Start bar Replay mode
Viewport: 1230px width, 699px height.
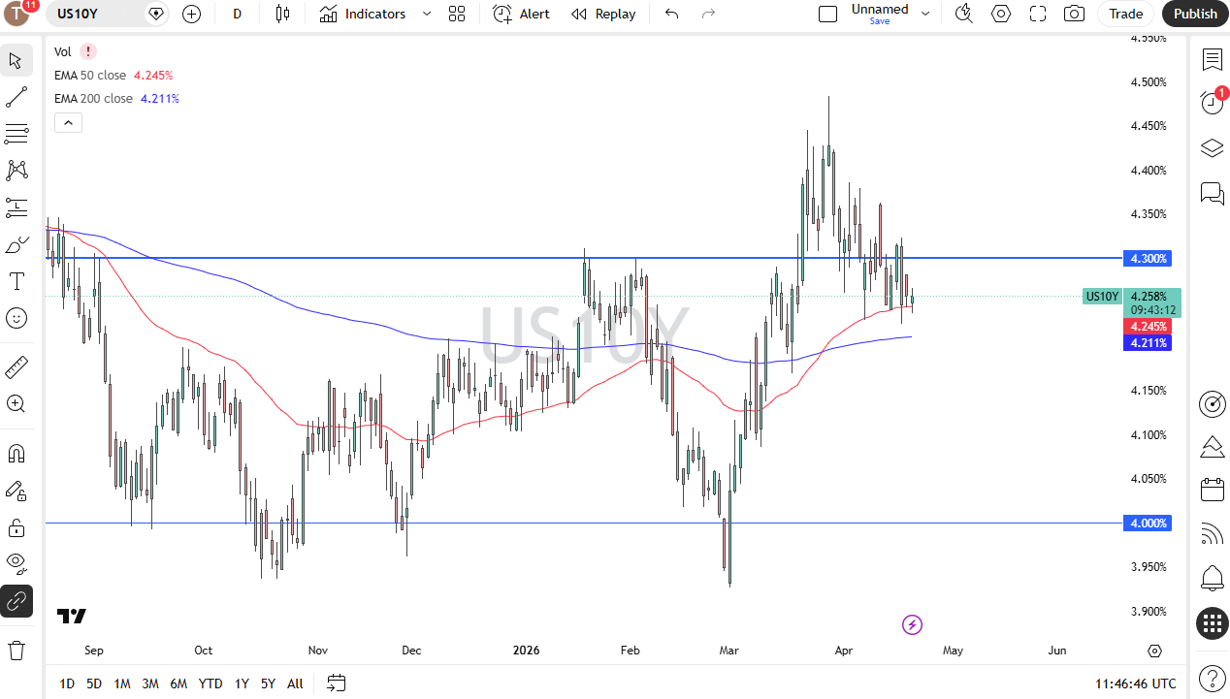click(x=603, y=14)
